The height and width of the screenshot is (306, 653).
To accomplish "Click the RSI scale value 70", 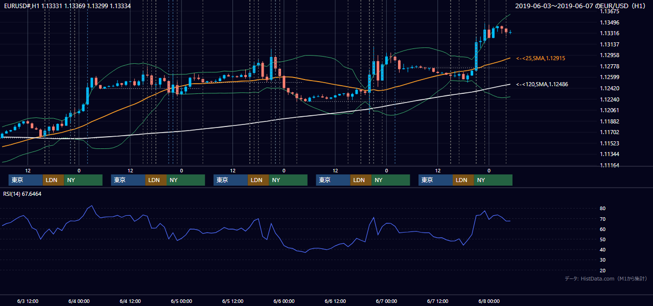I will pos(603,219).
